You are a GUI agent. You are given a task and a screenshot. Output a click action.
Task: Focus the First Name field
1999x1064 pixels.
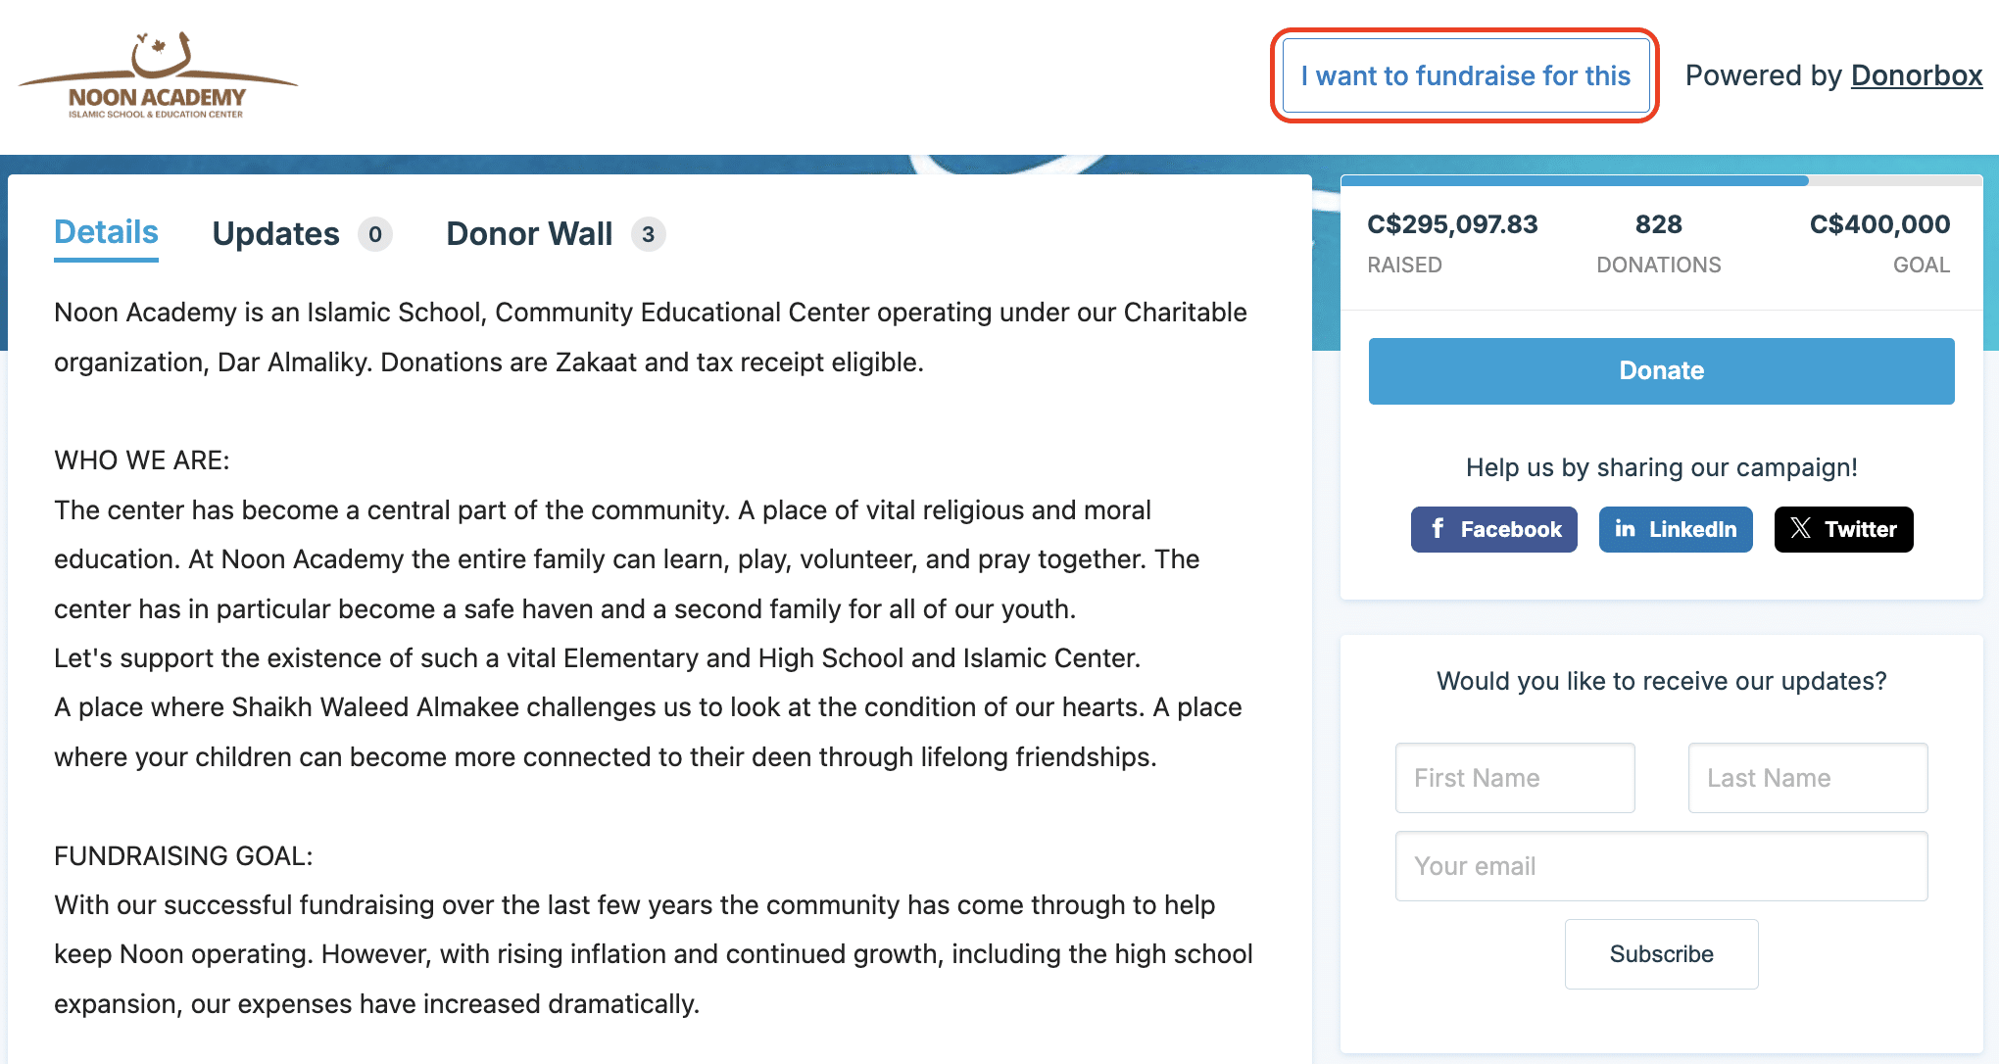pyautogui.click(x=1515, y=778)
